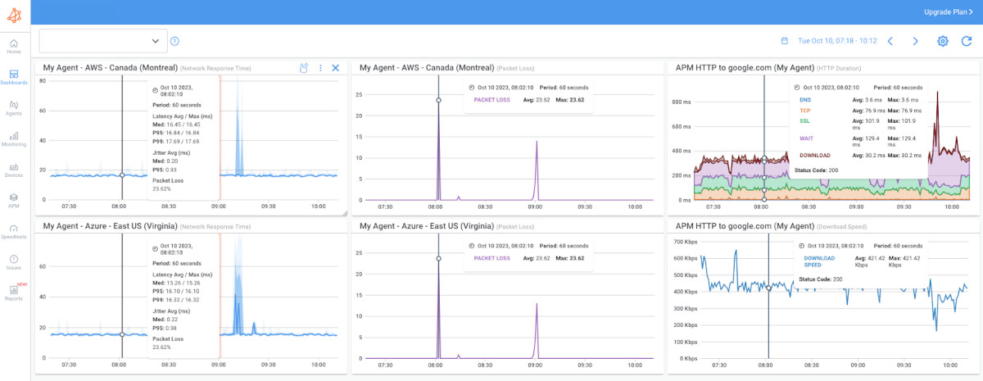983x381 pixels.
Task: Remove the AWS Montreal response time widget
Action: (335, 68)
